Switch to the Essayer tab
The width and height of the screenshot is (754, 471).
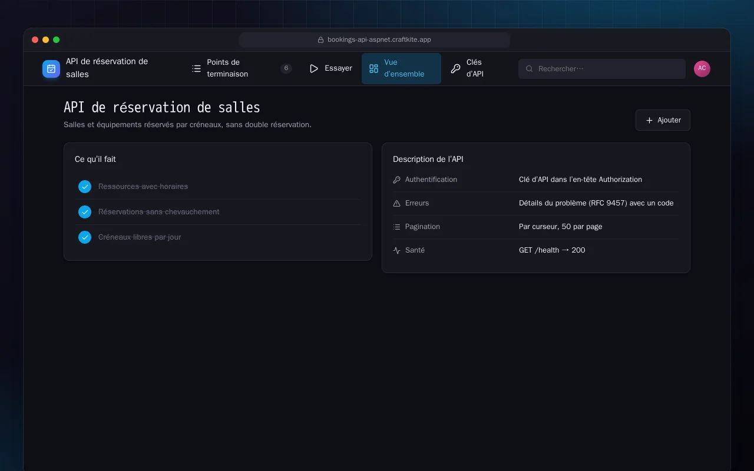pyautogui.click(x=330, y=69)
